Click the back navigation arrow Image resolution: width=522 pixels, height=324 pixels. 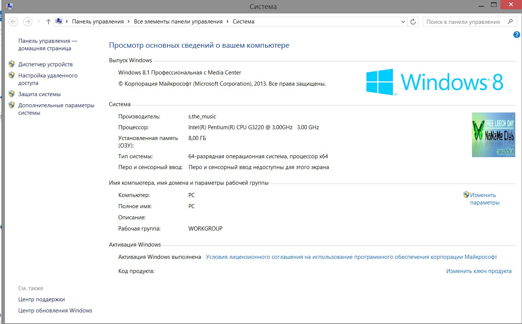(x=13, y=22)
